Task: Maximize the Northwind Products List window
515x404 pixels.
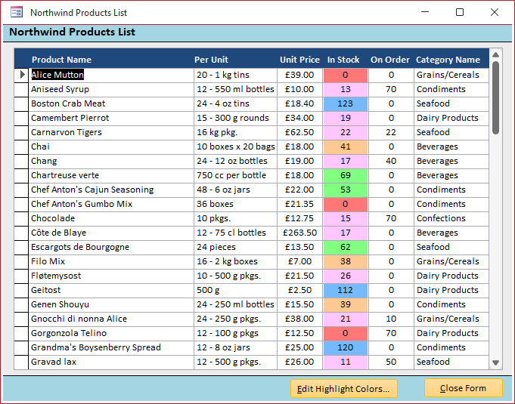Action: 460,13
